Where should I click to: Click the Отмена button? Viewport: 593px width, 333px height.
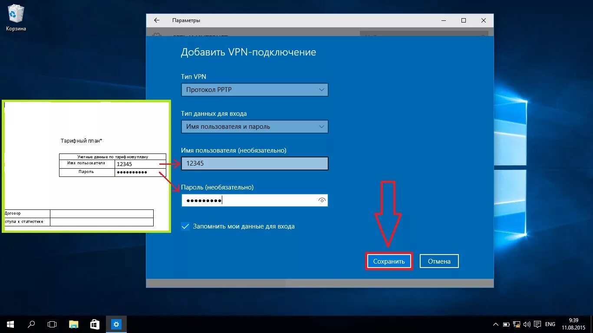[x=439, y=261]
